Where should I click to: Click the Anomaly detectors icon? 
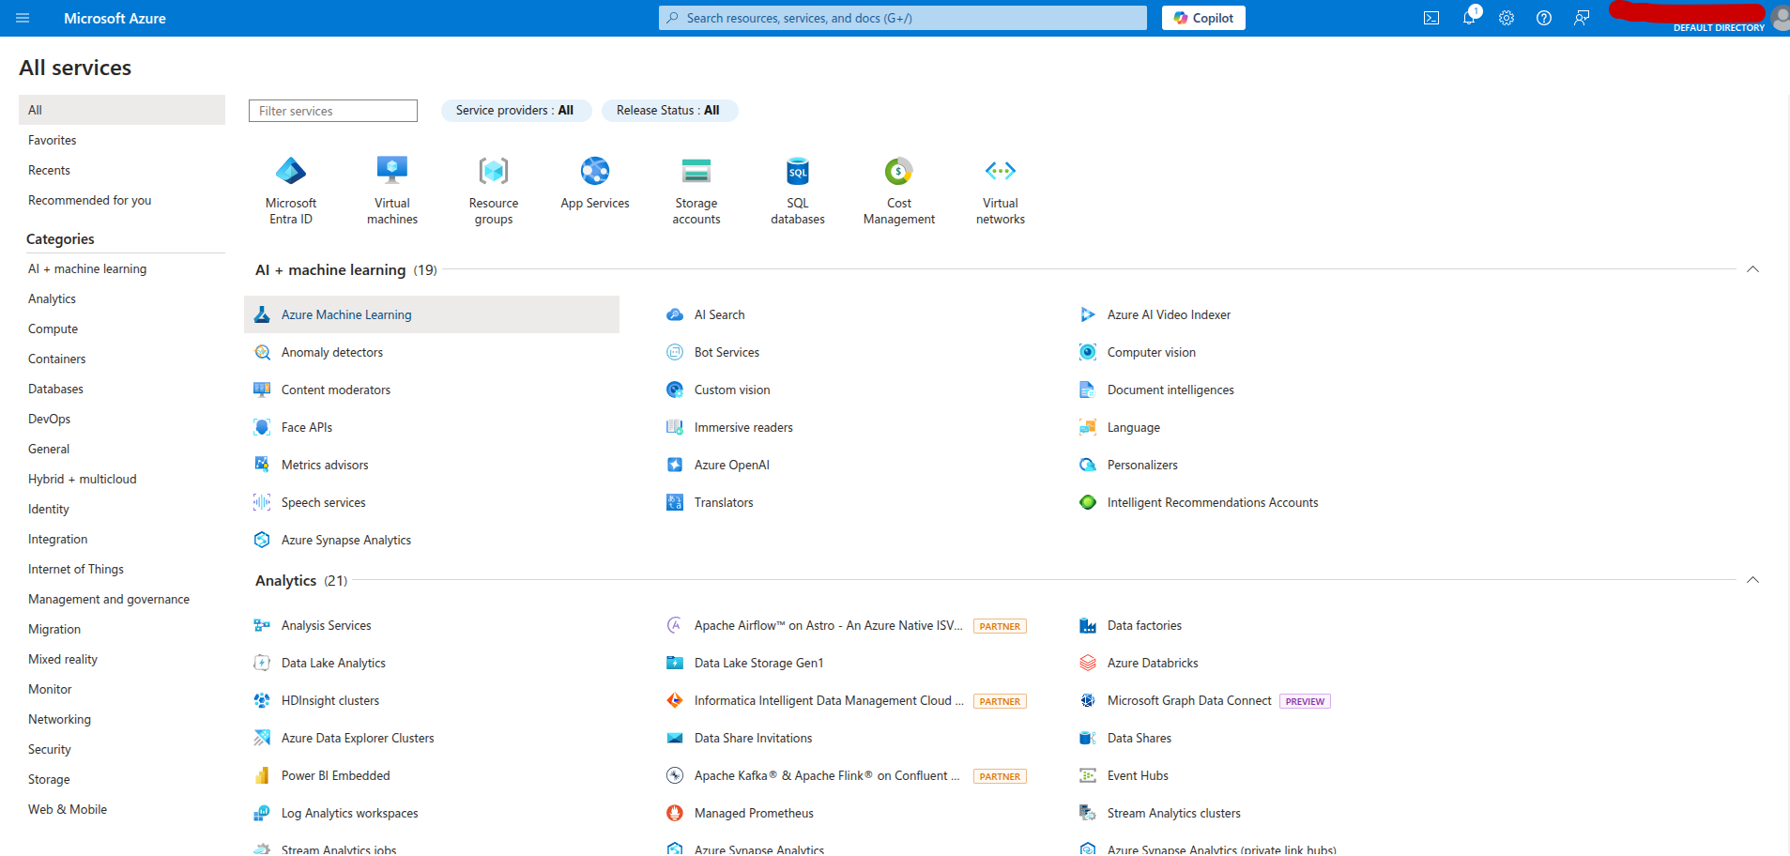262,353
